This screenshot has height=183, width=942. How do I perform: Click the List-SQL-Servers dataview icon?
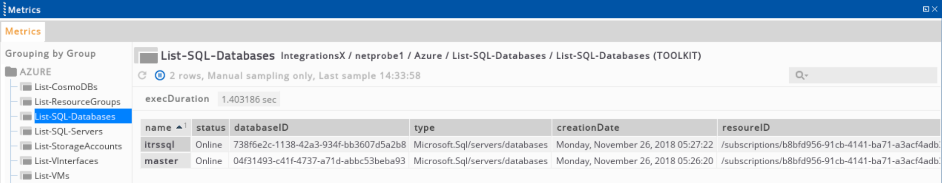click(26, 132)
